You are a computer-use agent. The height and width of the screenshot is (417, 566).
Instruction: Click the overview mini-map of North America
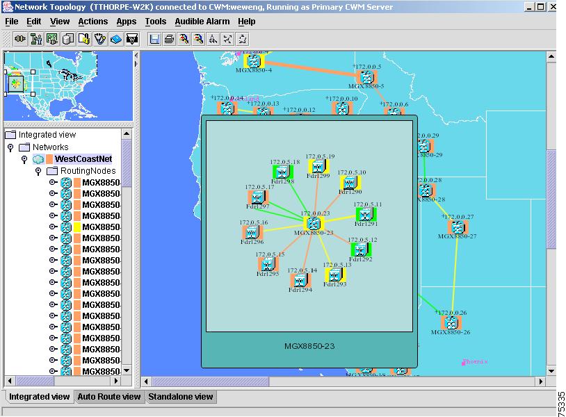coord(68,86)
